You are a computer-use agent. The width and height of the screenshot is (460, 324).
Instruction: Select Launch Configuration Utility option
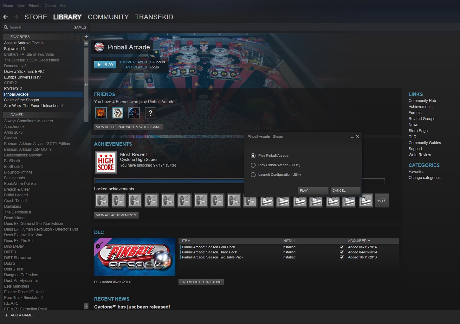(x=253, y=175)
